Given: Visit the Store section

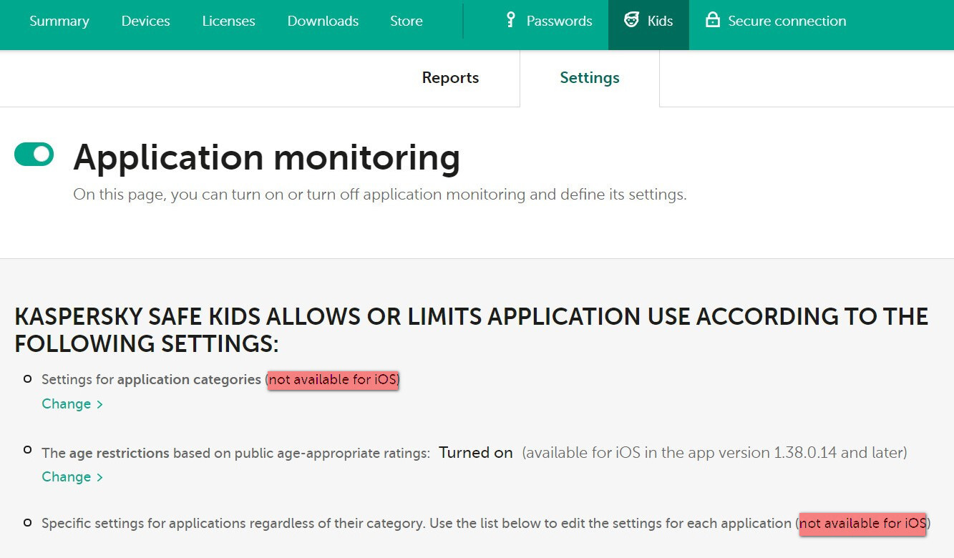Looking at the screenshot, I should [x=407, y=21].
